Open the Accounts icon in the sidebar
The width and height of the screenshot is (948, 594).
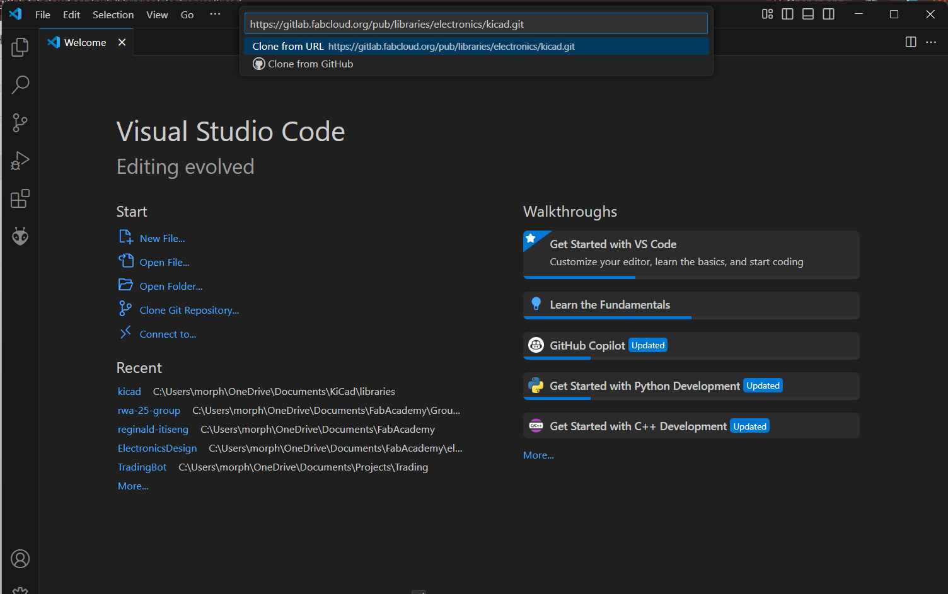pyautogui.click(x=20, y=559)
